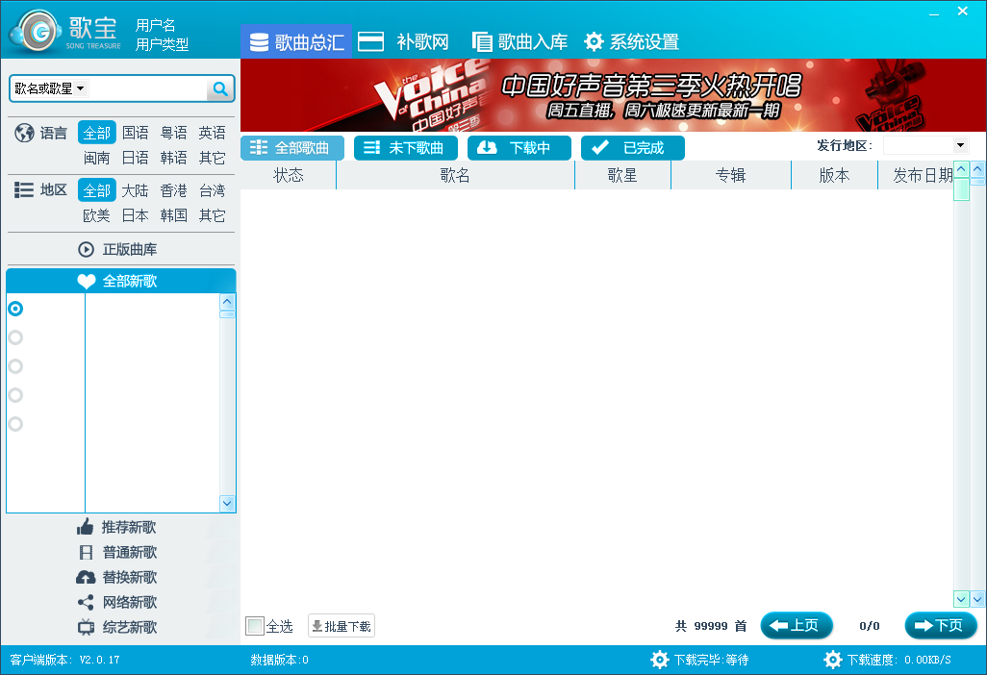Switch to 歌曲总汇 tab

click(296, 42)
